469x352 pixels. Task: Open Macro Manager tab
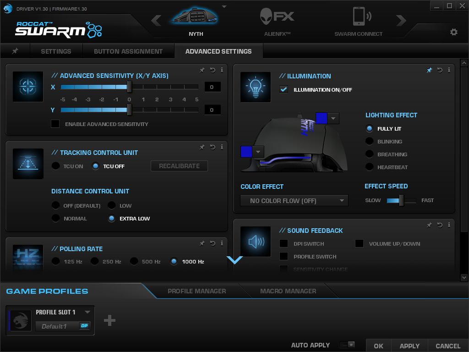click(288, 291)
